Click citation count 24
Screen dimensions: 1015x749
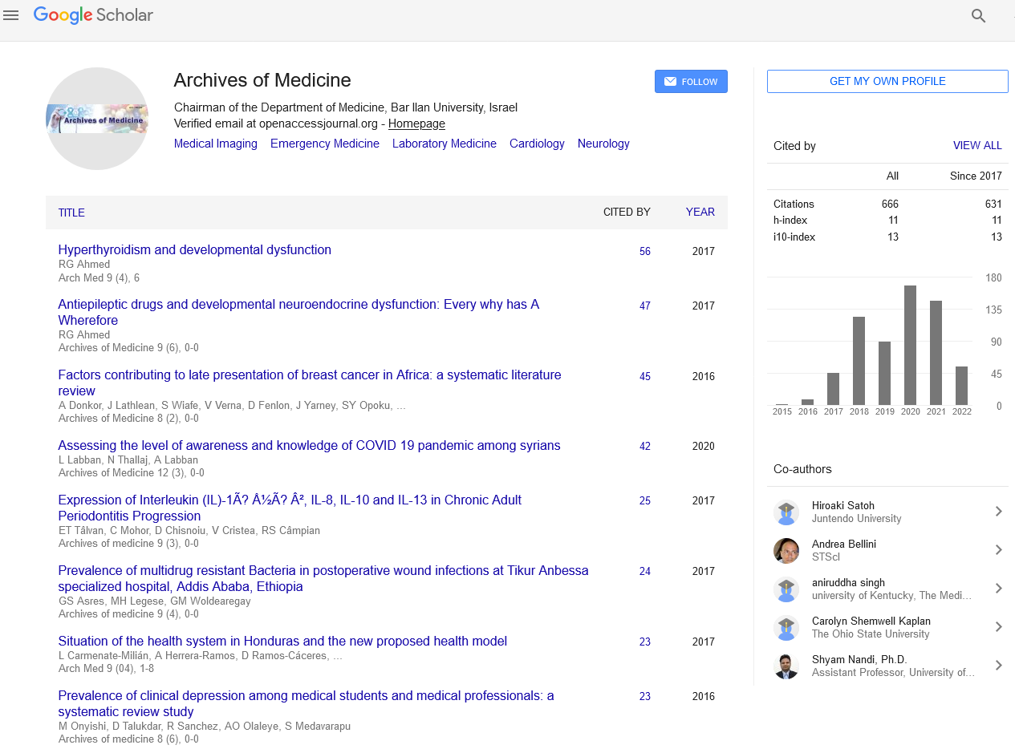click(x=645, y=572)
